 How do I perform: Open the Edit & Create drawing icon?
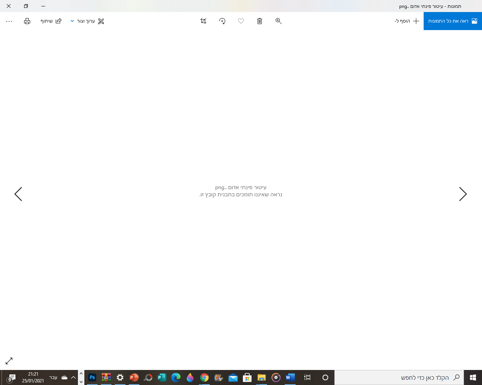coord(101,21)
